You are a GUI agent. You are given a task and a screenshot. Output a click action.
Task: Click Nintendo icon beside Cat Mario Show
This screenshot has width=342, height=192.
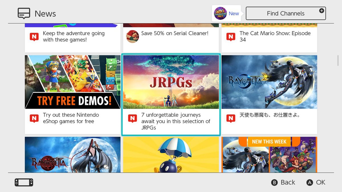pos(231,37)
